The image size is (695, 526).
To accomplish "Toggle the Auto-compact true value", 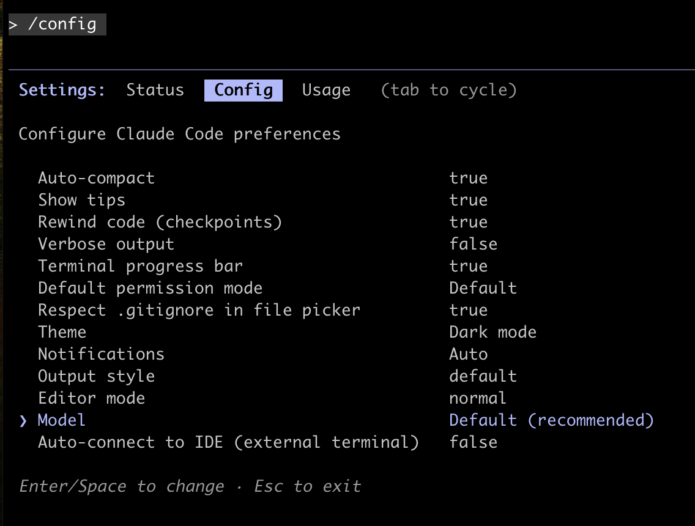I will point(468,178).
